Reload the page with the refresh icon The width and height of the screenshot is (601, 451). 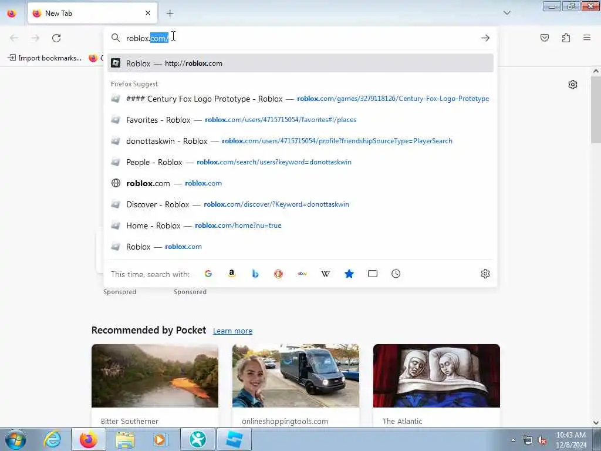[56, 38]
